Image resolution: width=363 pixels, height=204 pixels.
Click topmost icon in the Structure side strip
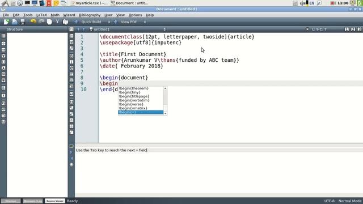pyautogui.click(x=3, y=36)
